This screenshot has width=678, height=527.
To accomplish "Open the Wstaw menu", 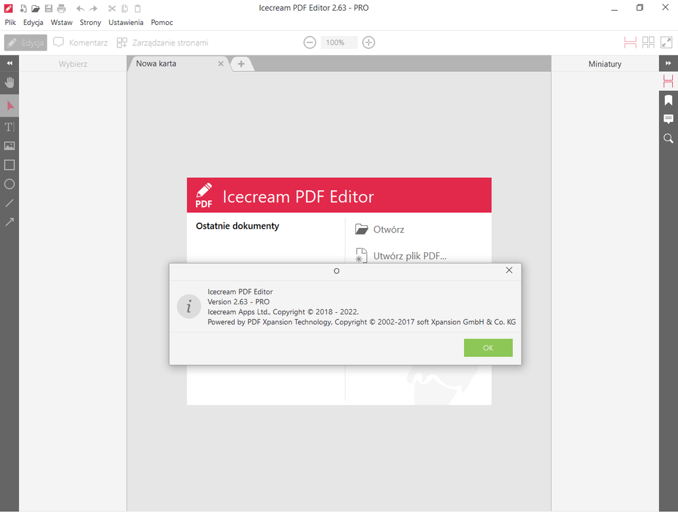I will pos(61,22).
